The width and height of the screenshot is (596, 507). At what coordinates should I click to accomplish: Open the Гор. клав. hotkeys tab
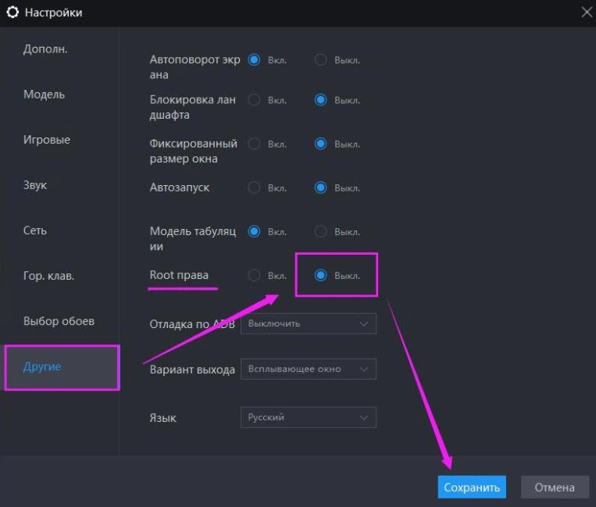tap(48, 276)
